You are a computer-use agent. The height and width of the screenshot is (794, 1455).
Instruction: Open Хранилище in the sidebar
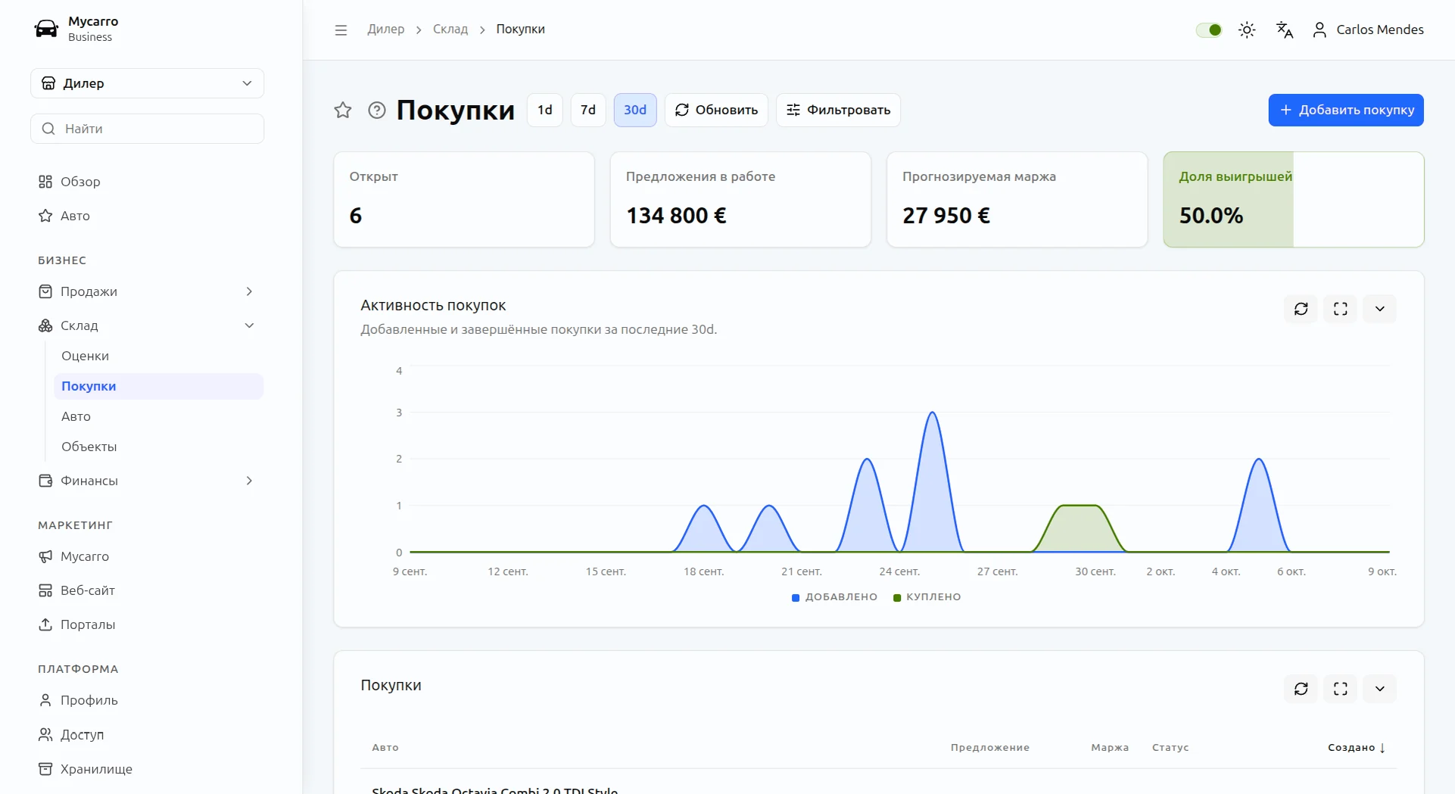147,769
